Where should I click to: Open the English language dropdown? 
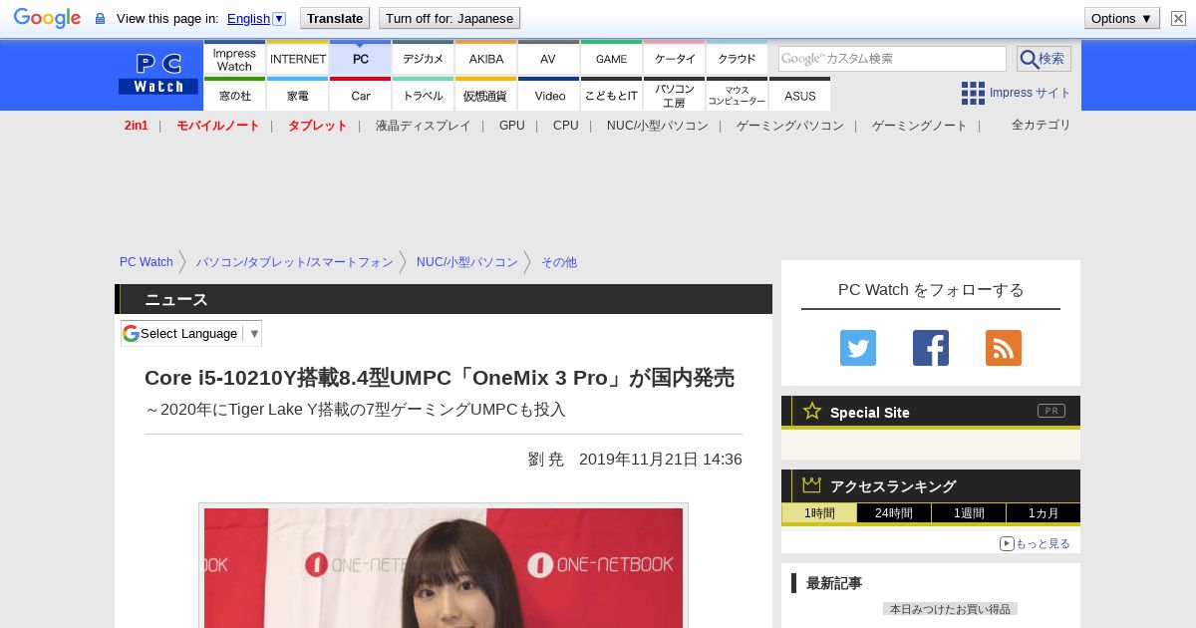click(x=256, y=18)
